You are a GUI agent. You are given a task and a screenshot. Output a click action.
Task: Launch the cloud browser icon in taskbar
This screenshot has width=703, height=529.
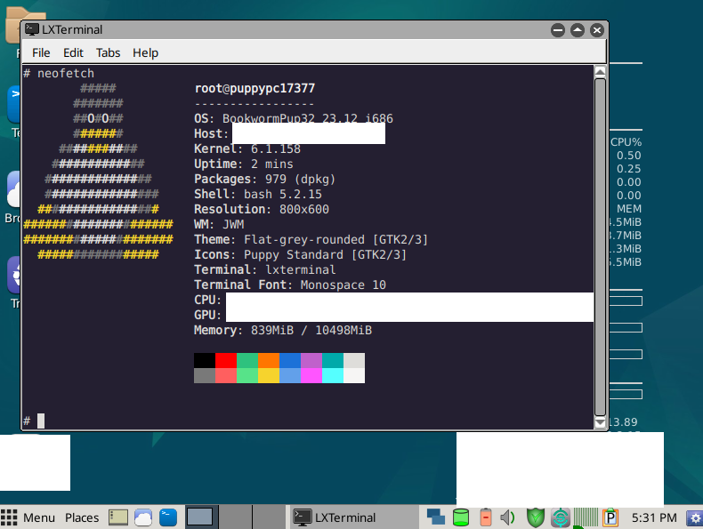coord(143,517)
